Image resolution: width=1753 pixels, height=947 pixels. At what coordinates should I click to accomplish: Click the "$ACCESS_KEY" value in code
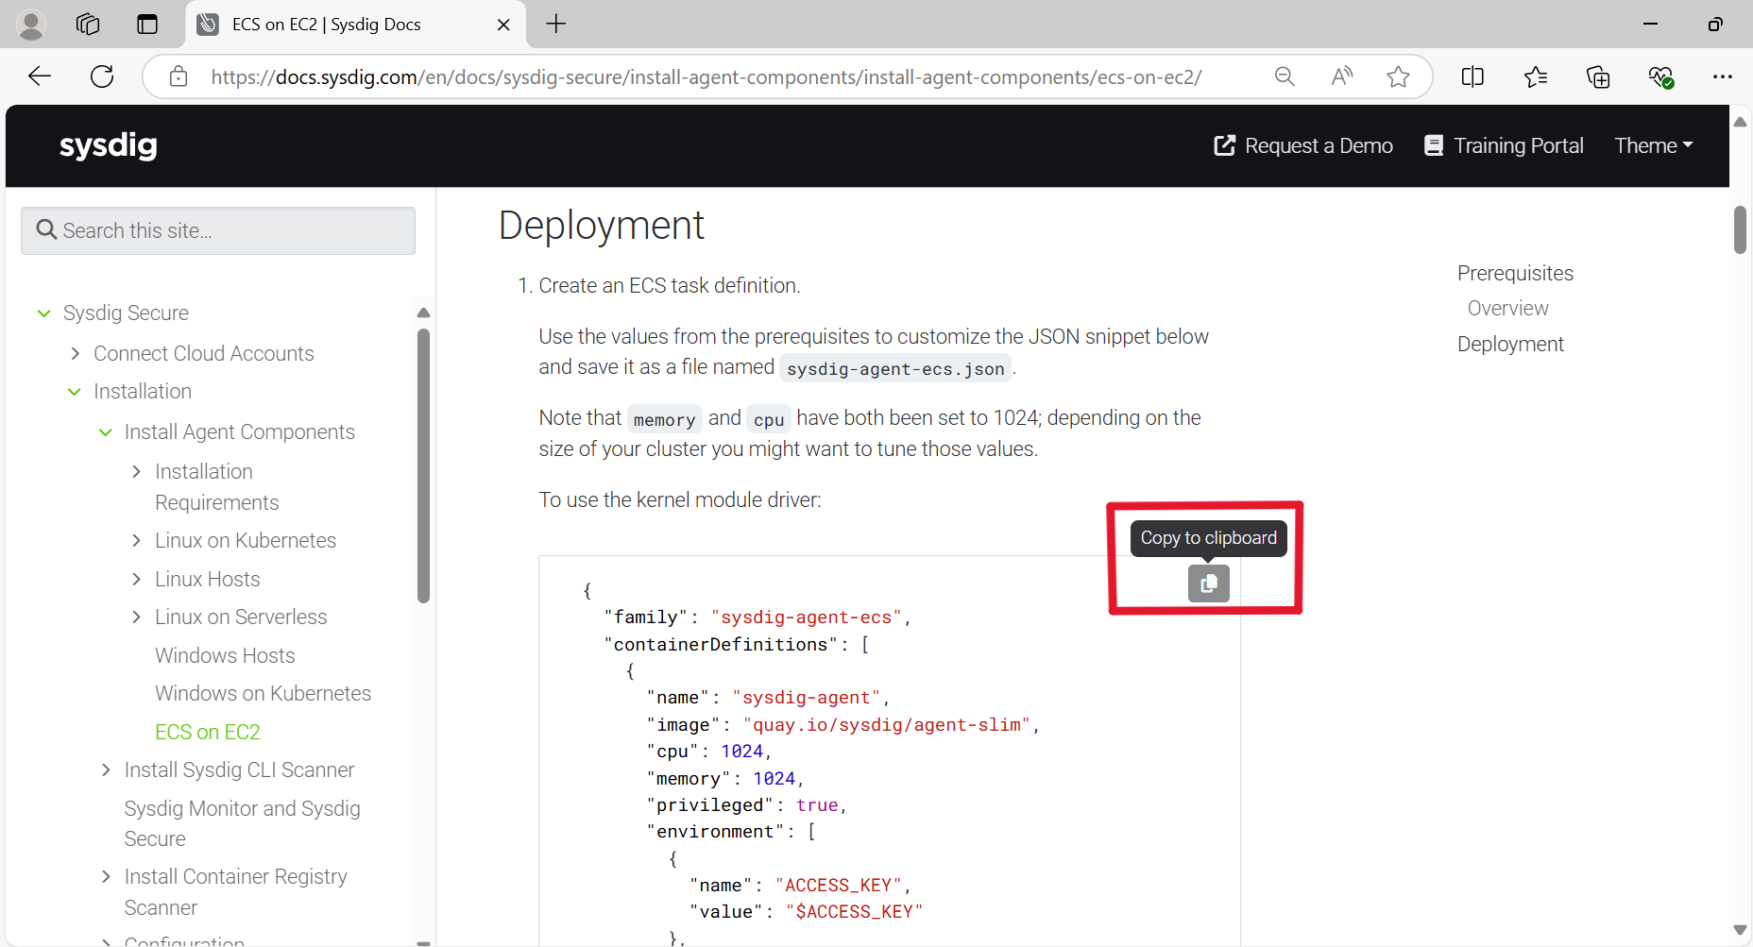pos(854,911)
